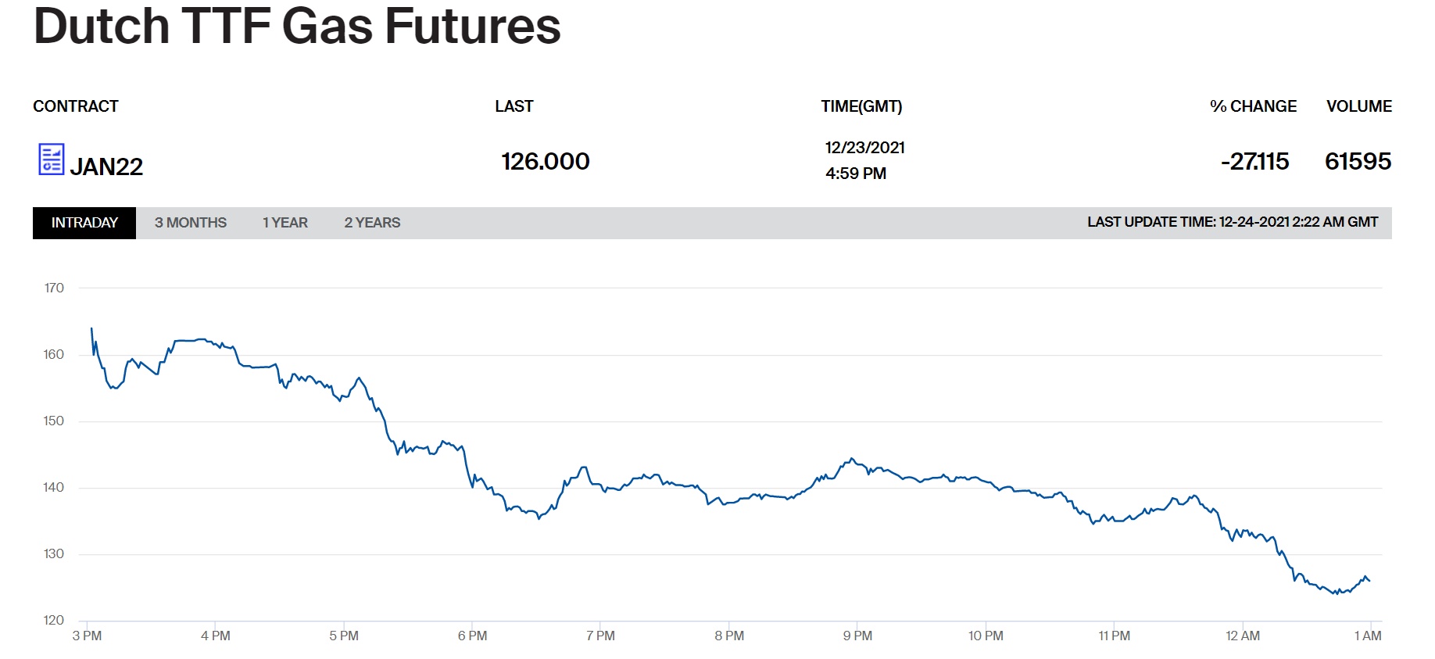Open the 1 YEAR chart view

click(285, 223)
